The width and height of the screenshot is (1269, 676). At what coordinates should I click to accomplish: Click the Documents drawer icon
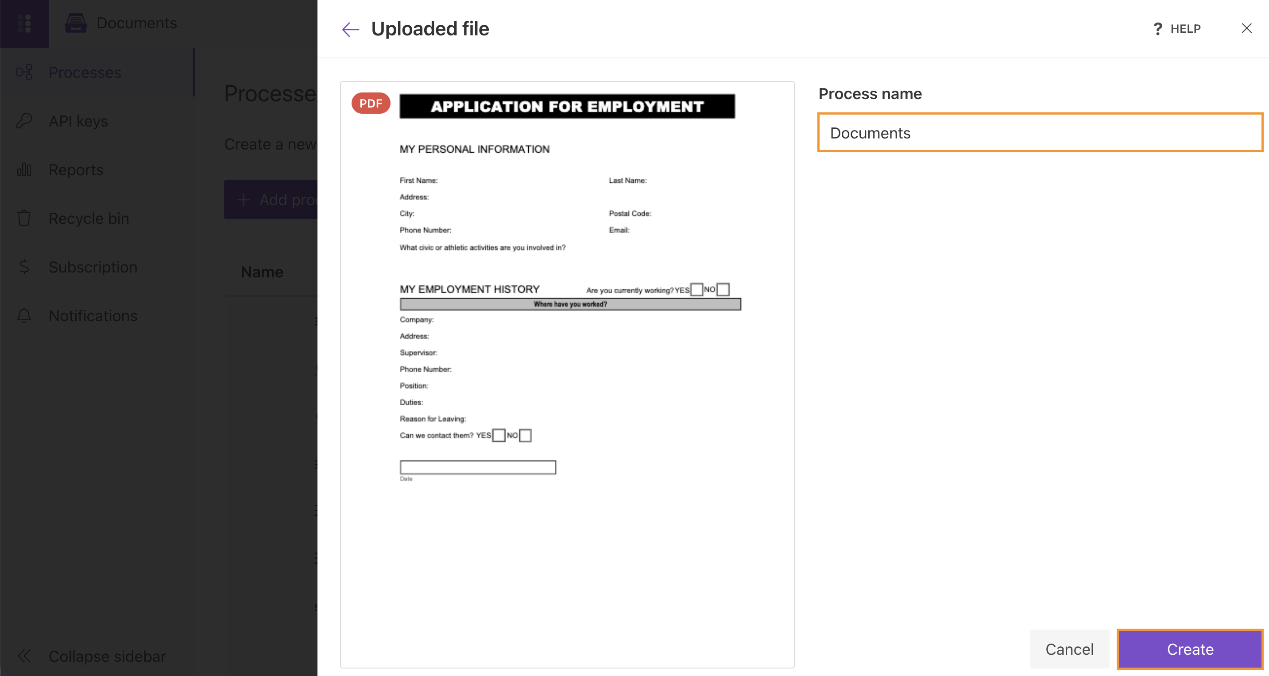pyautogui.click(x=76, y=23)
